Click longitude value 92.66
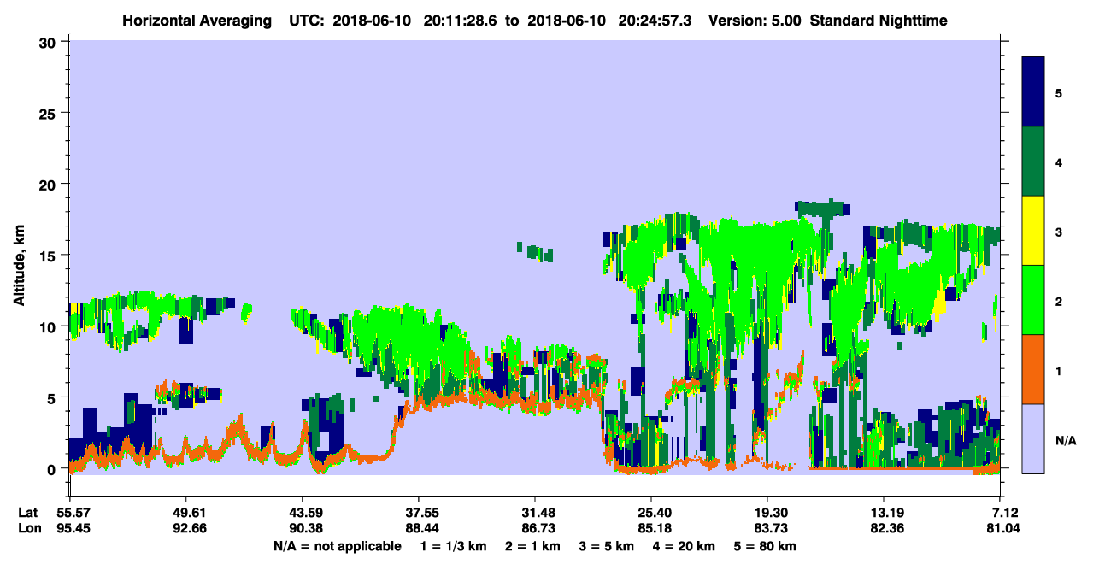Viewport: 1111px width, 570px height. point(186,528)
